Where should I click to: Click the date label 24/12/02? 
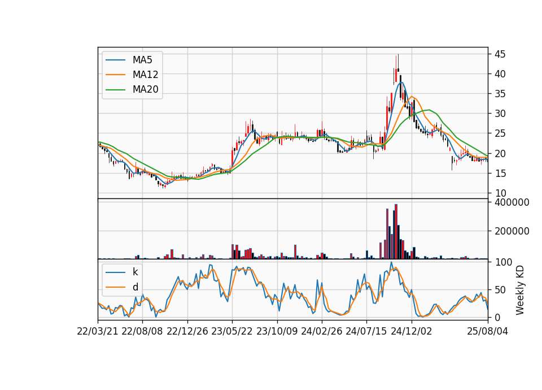[412, 331]
